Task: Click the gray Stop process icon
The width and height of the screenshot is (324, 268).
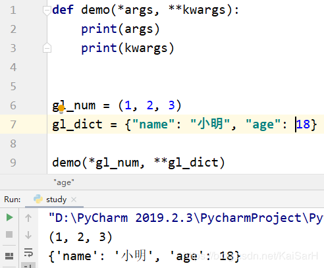Action: point(9,234)
